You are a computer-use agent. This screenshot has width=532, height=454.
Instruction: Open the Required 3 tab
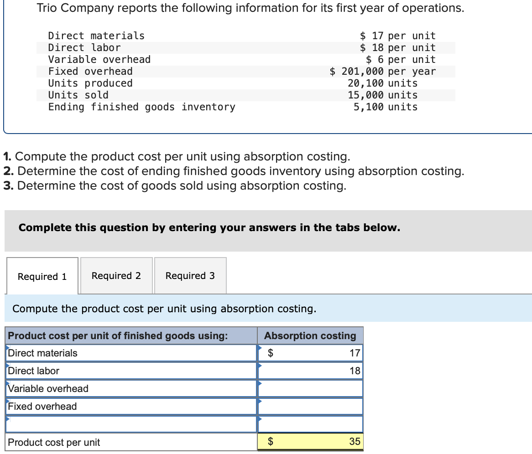(190, 275)
